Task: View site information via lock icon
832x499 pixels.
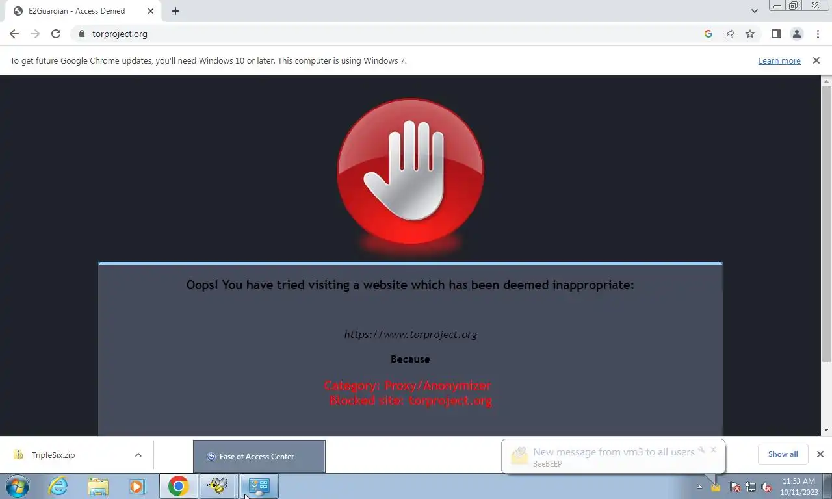Action: coord(81,34)
